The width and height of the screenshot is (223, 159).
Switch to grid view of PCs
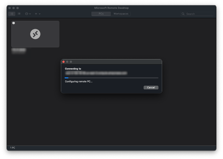tap(12, 14)
